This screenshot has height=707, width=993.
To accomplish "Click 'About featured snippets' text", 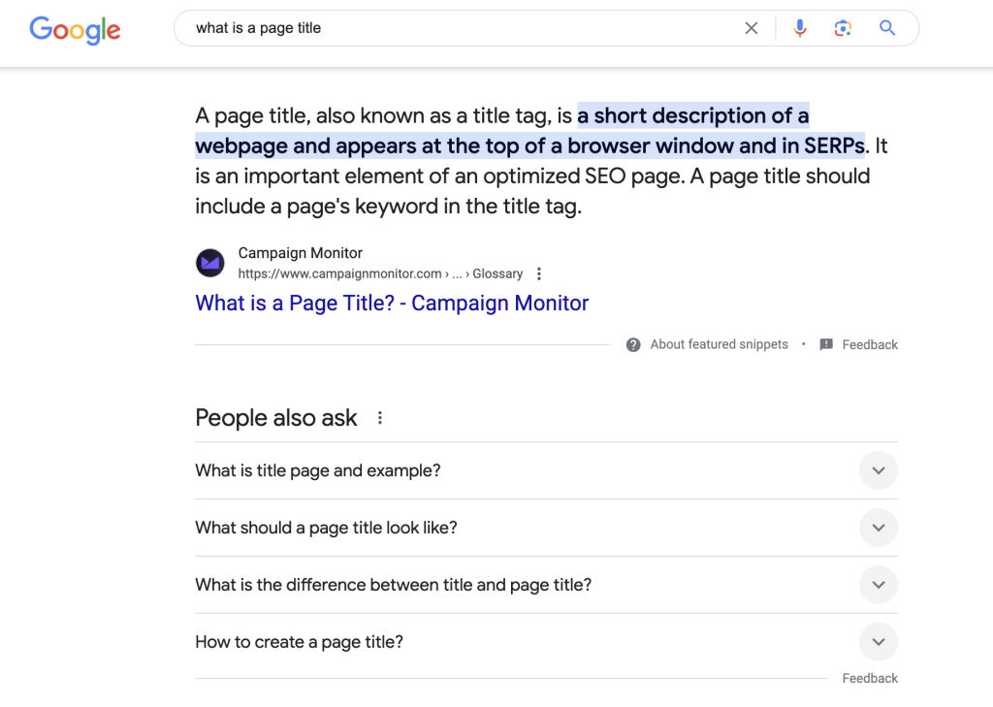I will coord(719,344).
